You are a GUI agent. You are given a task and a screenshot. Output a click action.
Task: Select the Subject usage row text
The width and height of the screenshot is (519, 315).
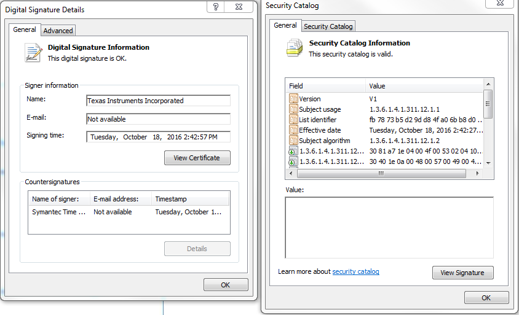coord(320,109)
